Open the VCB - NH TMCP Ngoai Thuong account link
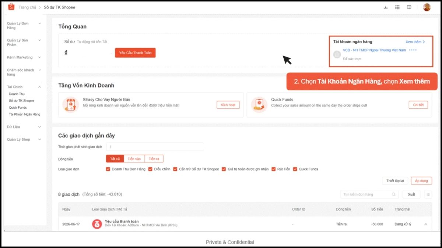This screenshot has width=442, height=248. pyautogui.click(x=374, y=50)
